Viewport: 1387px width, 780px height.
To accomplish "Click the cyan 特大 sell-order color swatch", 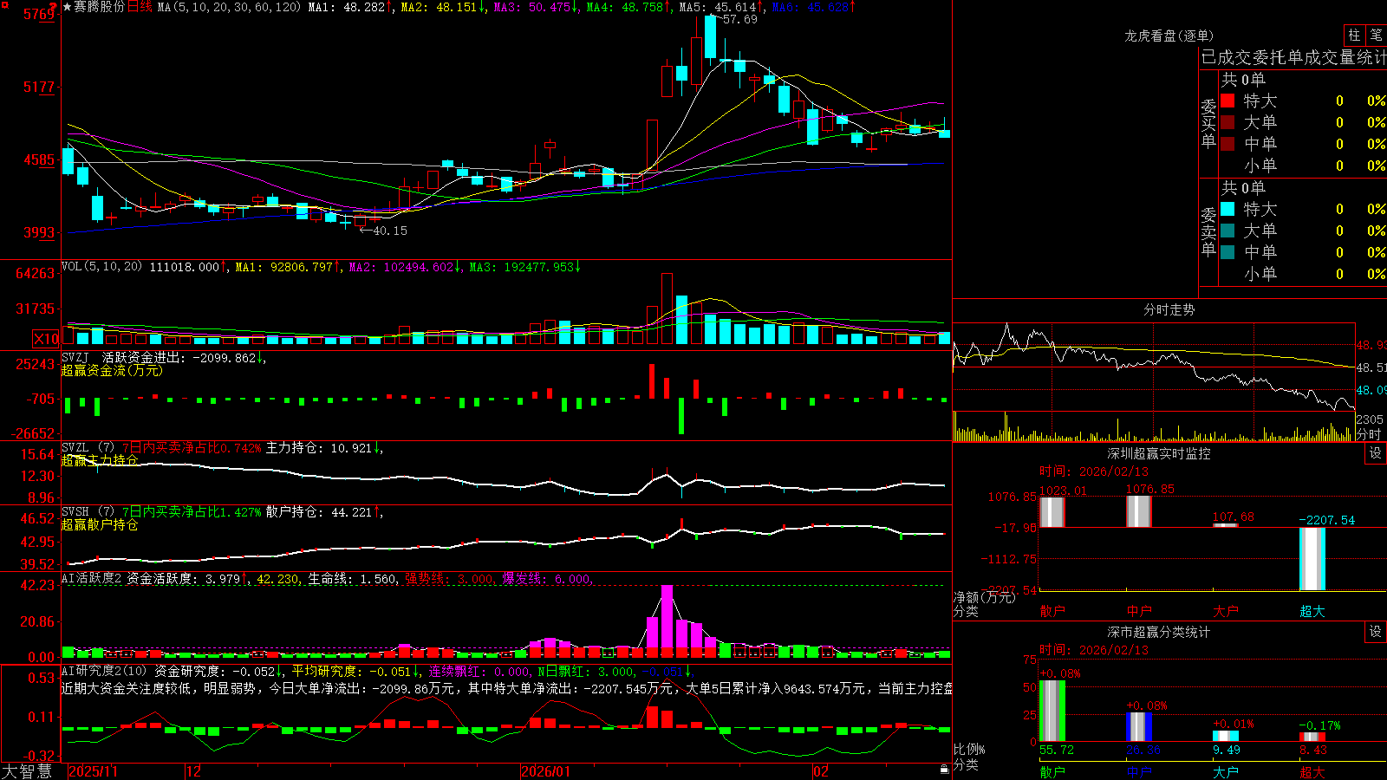I will tap(1227, 209).
